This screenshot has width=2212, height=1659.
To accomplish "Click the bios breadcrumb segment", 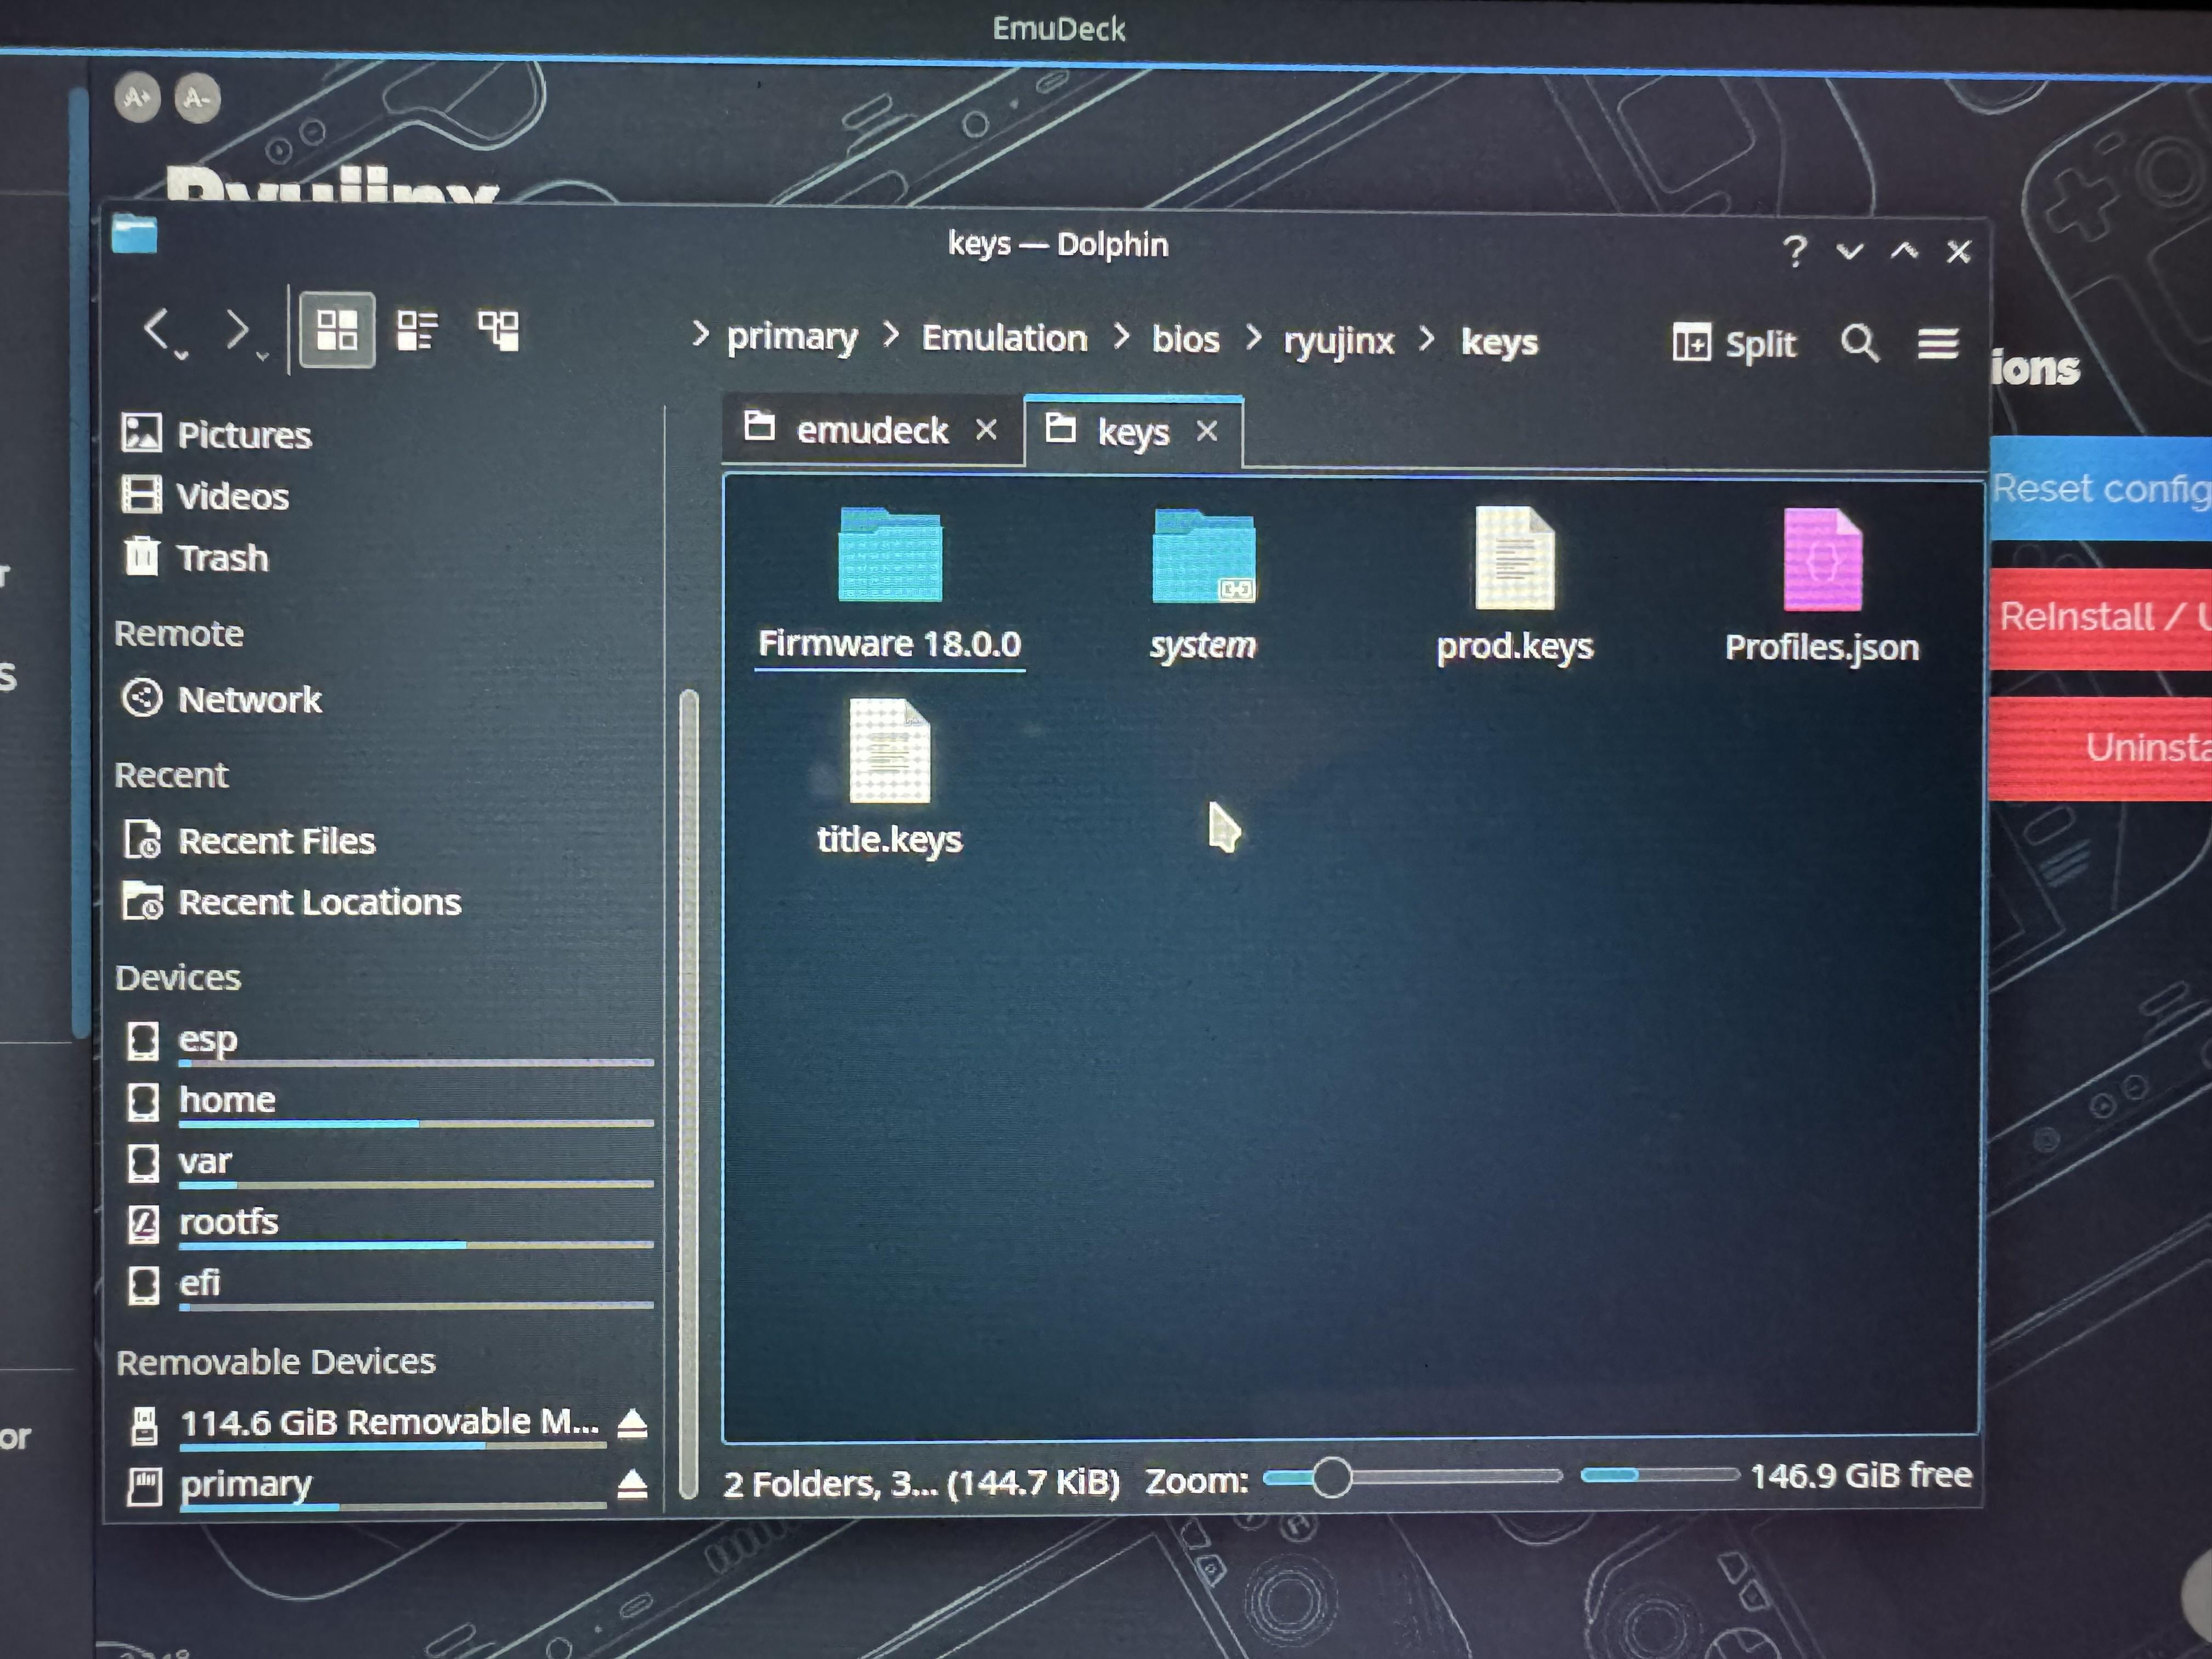I will click(x=1185, y=339).
